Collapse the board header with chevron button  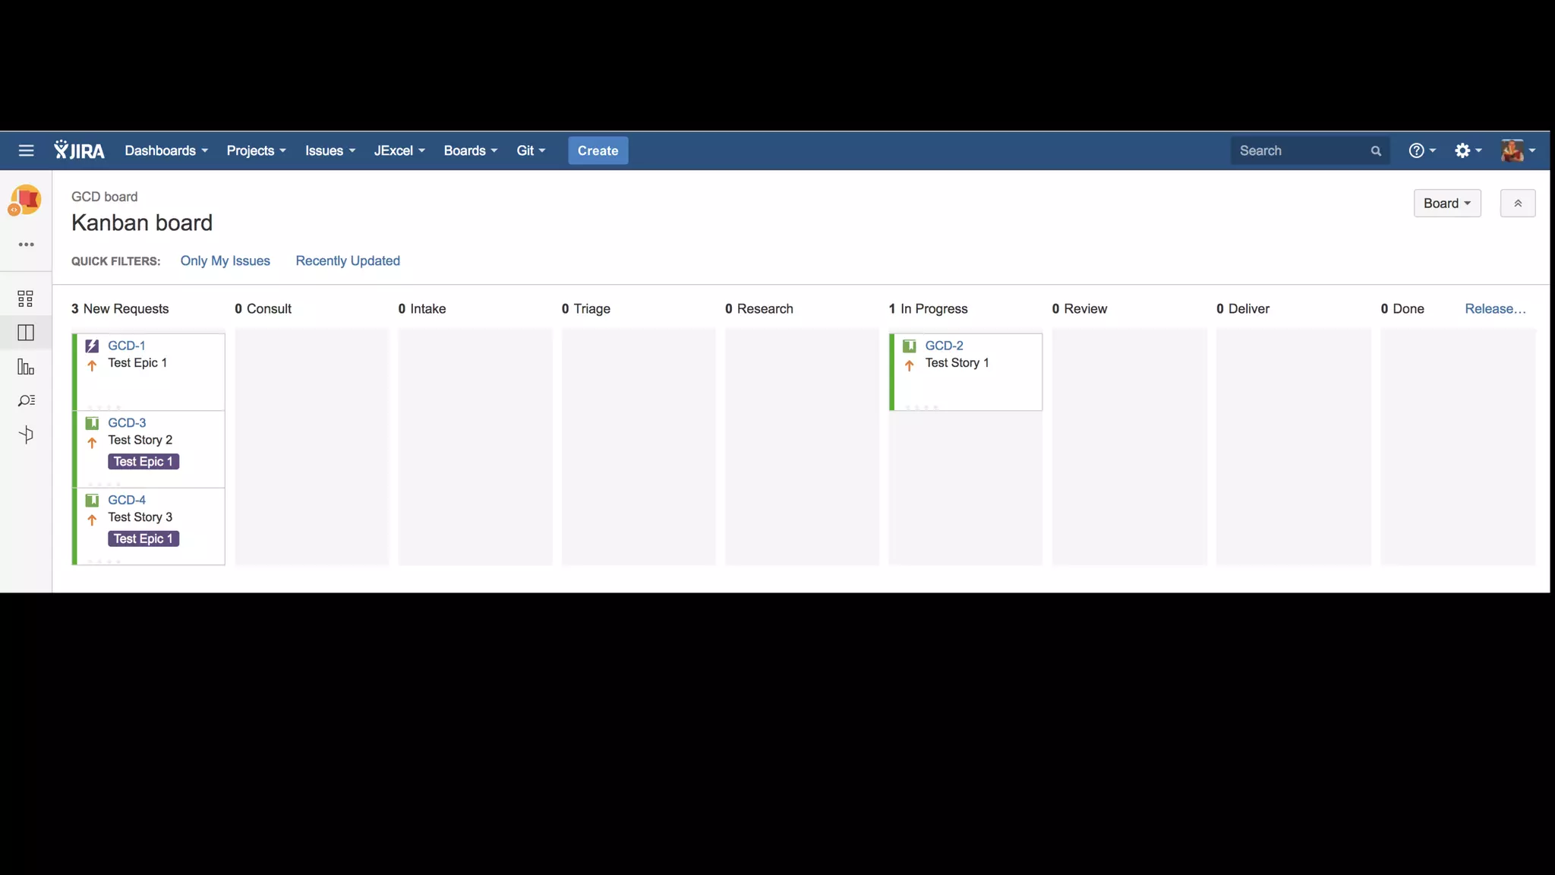pos(1517,204)
